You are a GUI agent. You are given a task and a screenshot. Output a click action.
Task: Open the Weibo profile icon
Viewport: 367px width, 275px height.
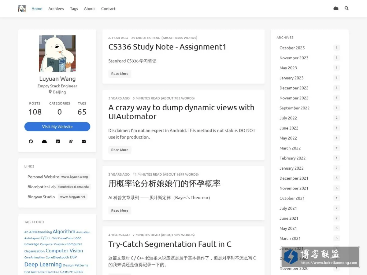click(71, 141)
